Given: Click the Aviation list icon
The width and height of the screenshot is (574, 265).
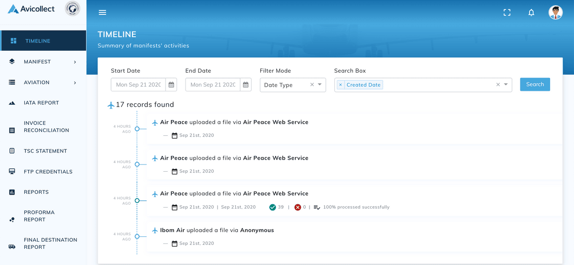Looking at the screenshot, I should click(12, 82).
